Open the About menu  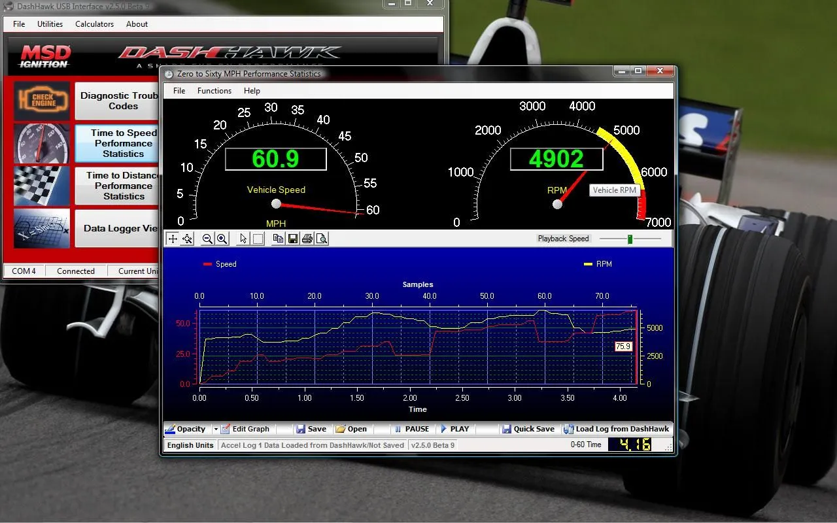137,24
